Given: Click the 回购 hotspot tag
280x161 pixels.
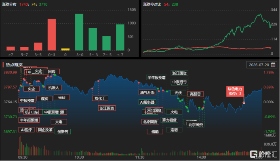Looking at the screenshot, I should [52, 72].
